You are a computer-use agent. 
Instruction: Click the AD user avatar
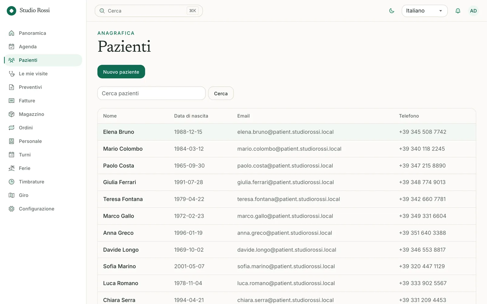pyautogui.click(x=473, y=11)
